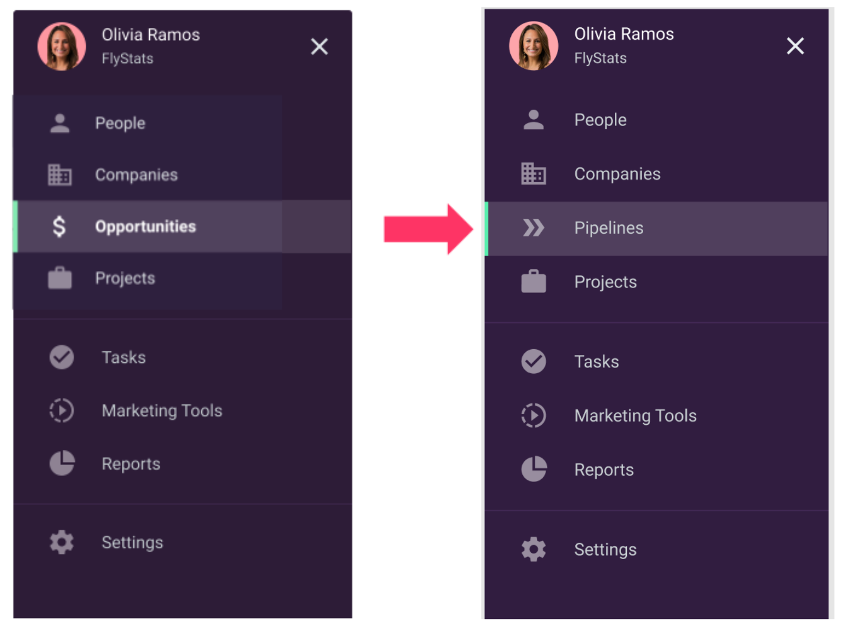Open Settings label in left menu
The image size is (845, 630).
point(132,543)
